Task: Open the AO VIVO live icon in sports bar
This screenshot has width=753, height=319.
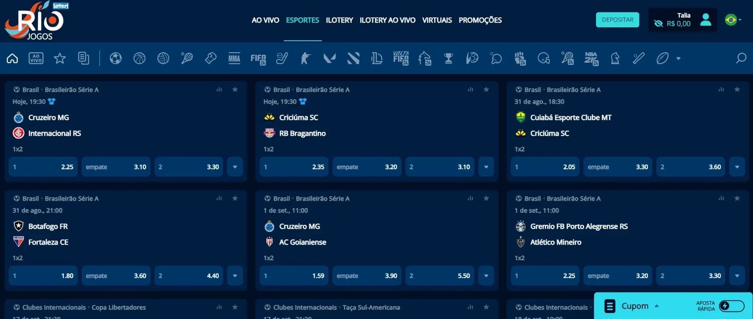Action: [x=36, y=59]
